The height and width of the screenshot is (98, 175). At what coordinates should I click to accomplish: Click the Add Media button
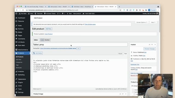(x=37, y=53)
